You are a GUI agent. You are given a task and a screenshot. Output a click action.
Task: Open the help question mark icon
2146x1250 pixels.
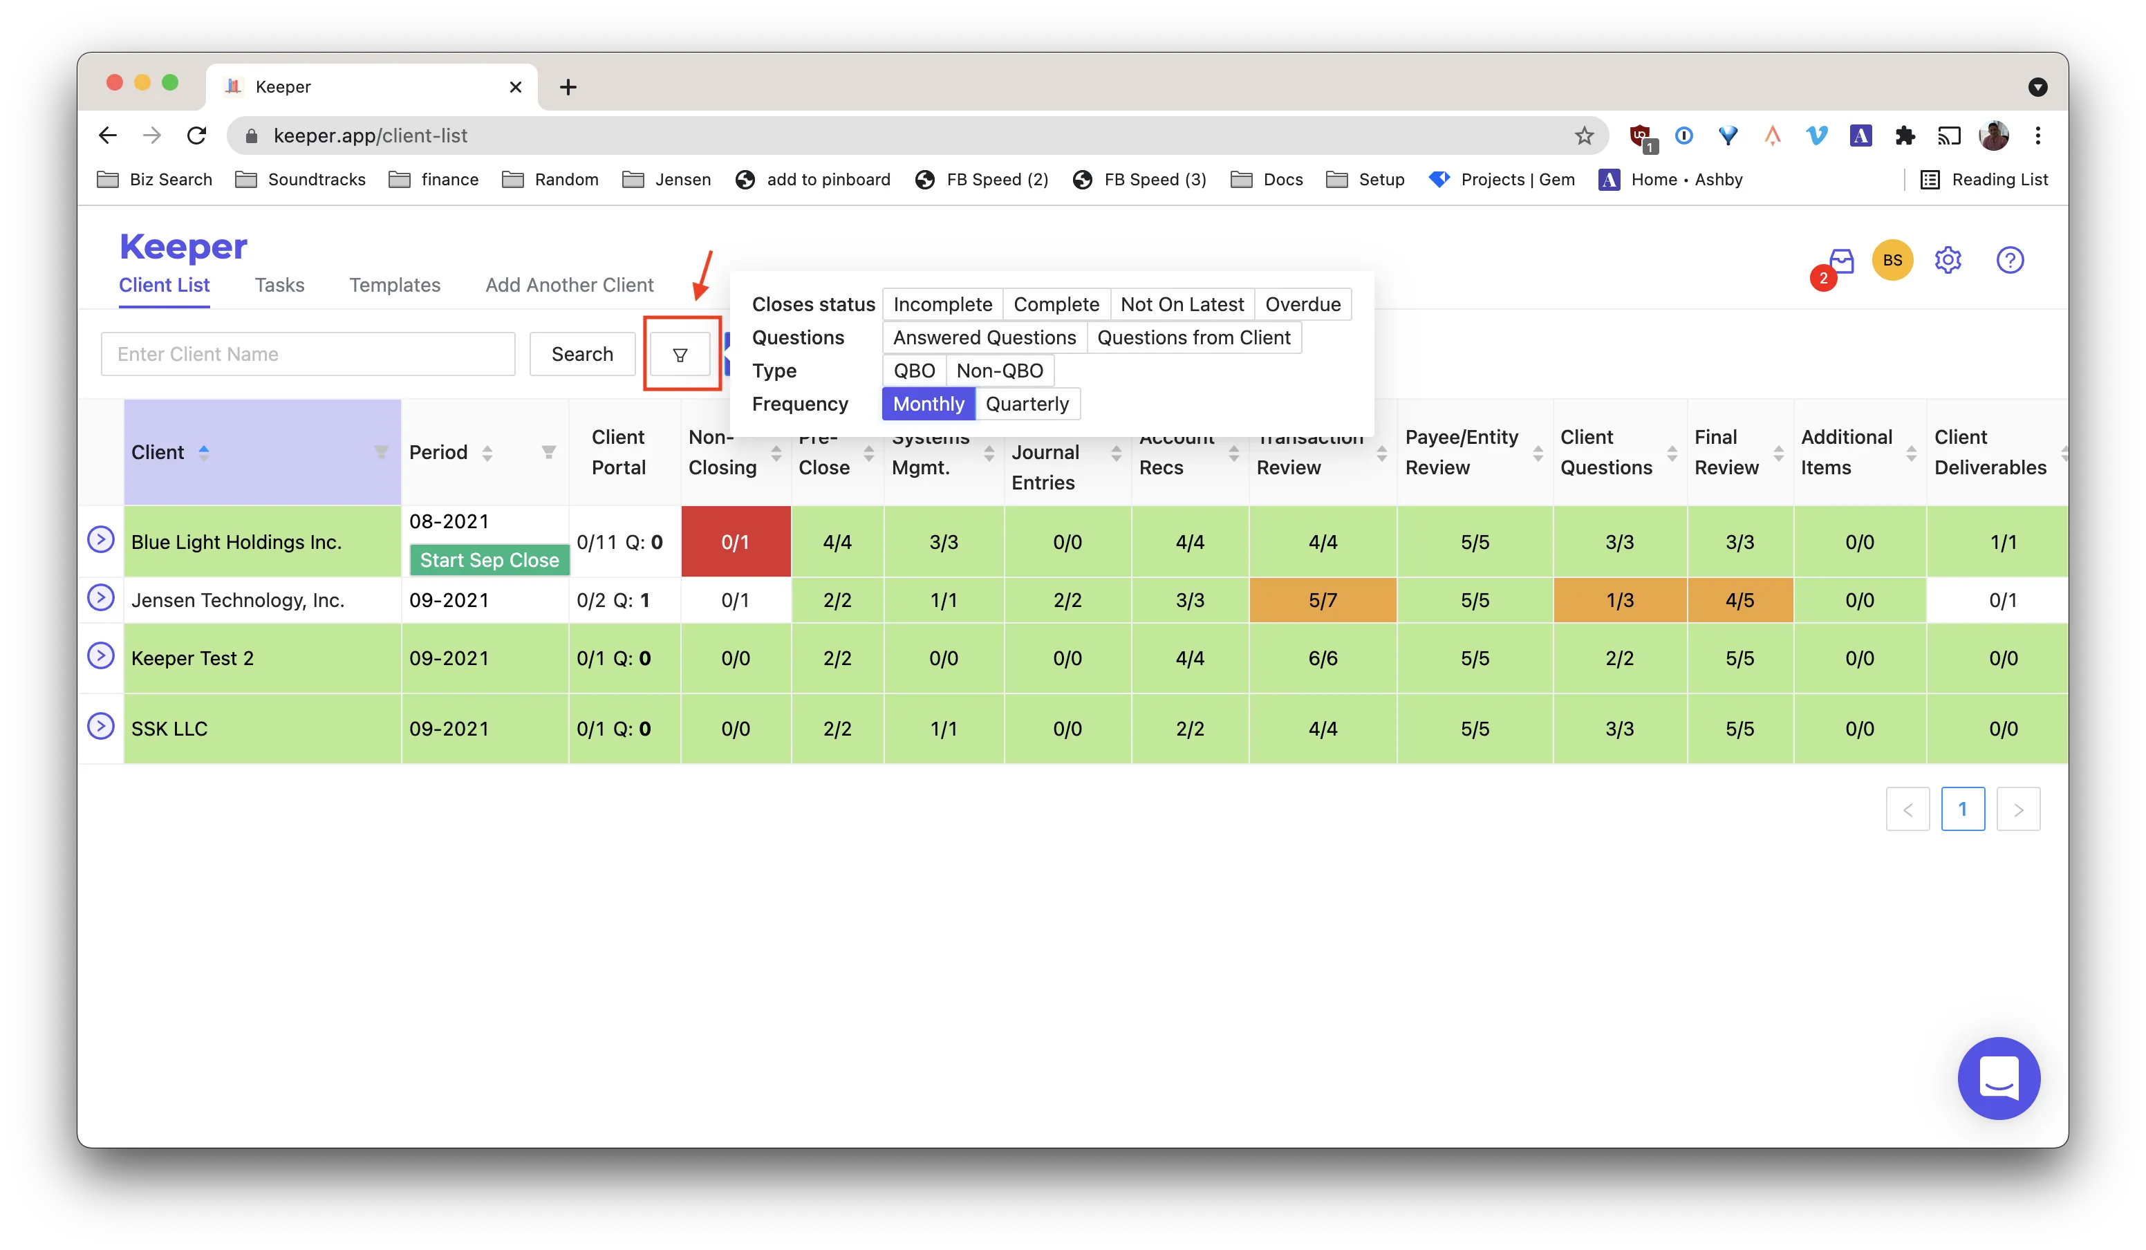(2010, 260)
